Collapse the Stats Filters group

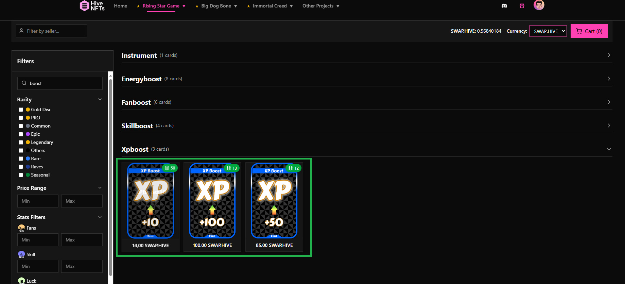pyautogui.click(x=100, y=217)
